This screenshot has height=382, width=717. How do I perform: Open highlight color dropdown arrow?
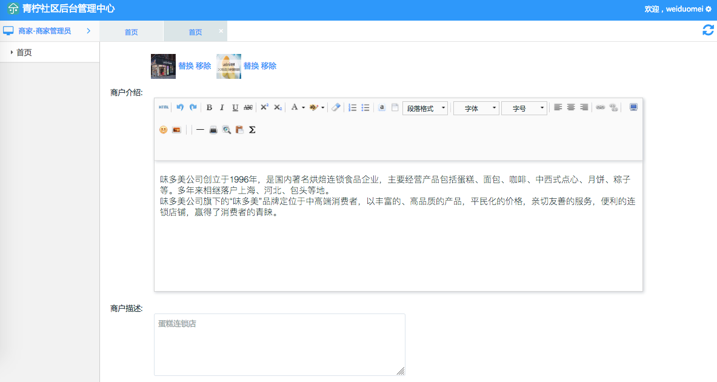click(x=323, y=107)
